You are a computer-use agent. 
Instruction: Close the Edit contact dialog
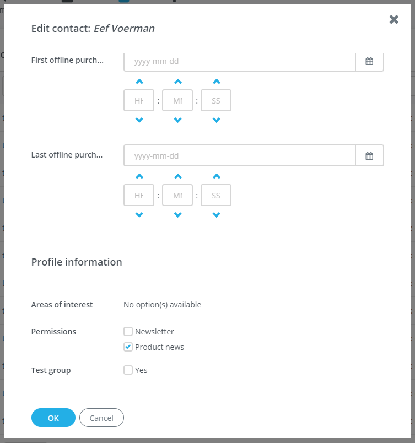pyautogui.click(x=394, y=19)
